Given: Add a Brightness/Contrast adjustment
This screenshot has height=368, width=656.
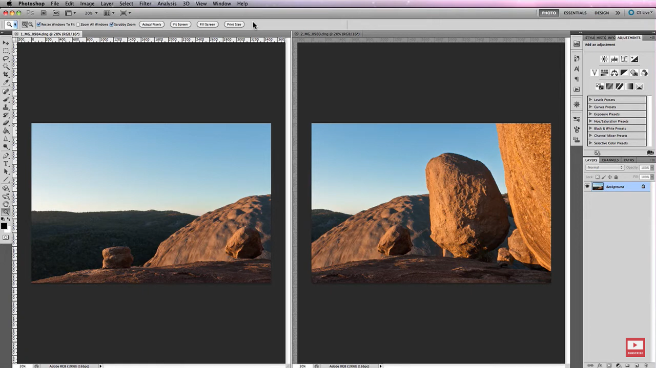Looking at the screenshot, I should [x=604, y=59].
